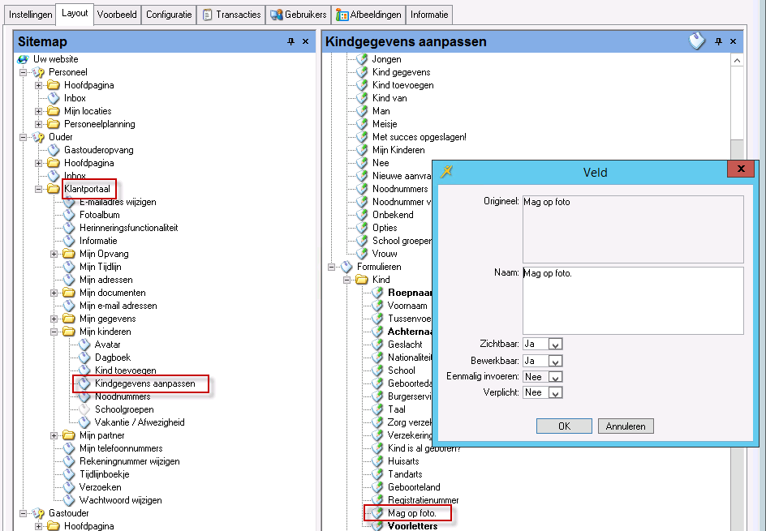Collapse the Formulieren tree node
Screen dimensions: 766x531
pos(332,267)
